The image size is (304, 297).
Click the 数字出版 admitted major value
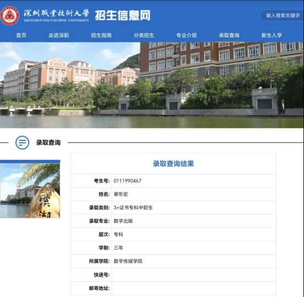pyautogui.click(x=123, y=221)
